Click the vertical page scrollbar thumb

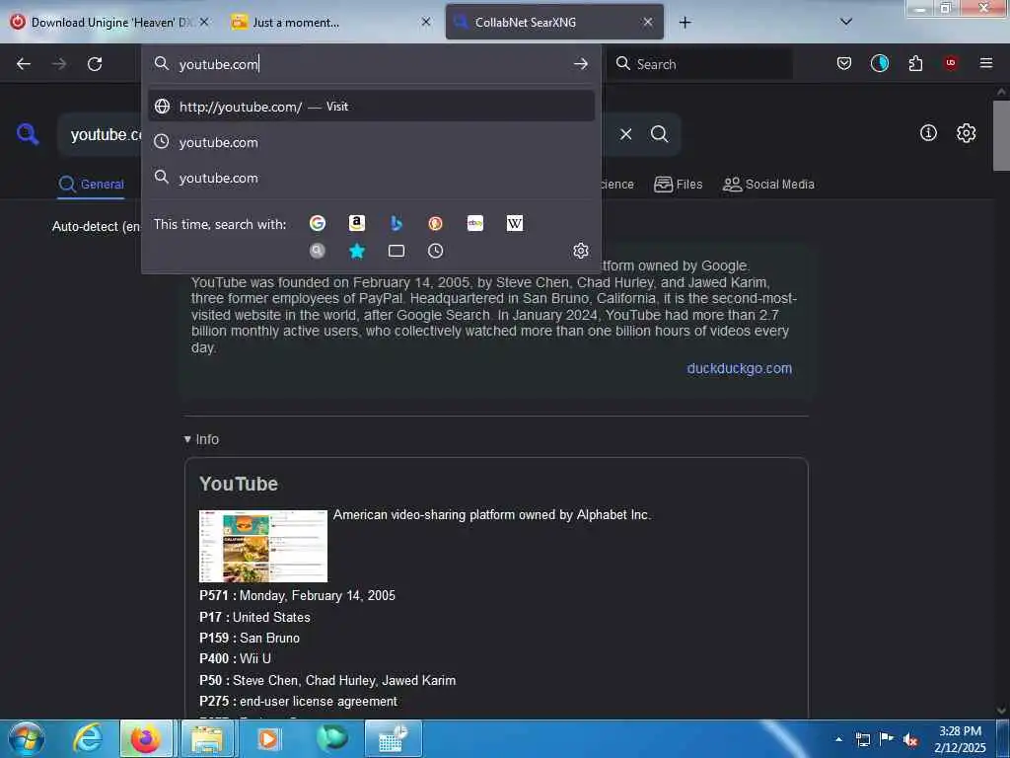[1001, 135]
